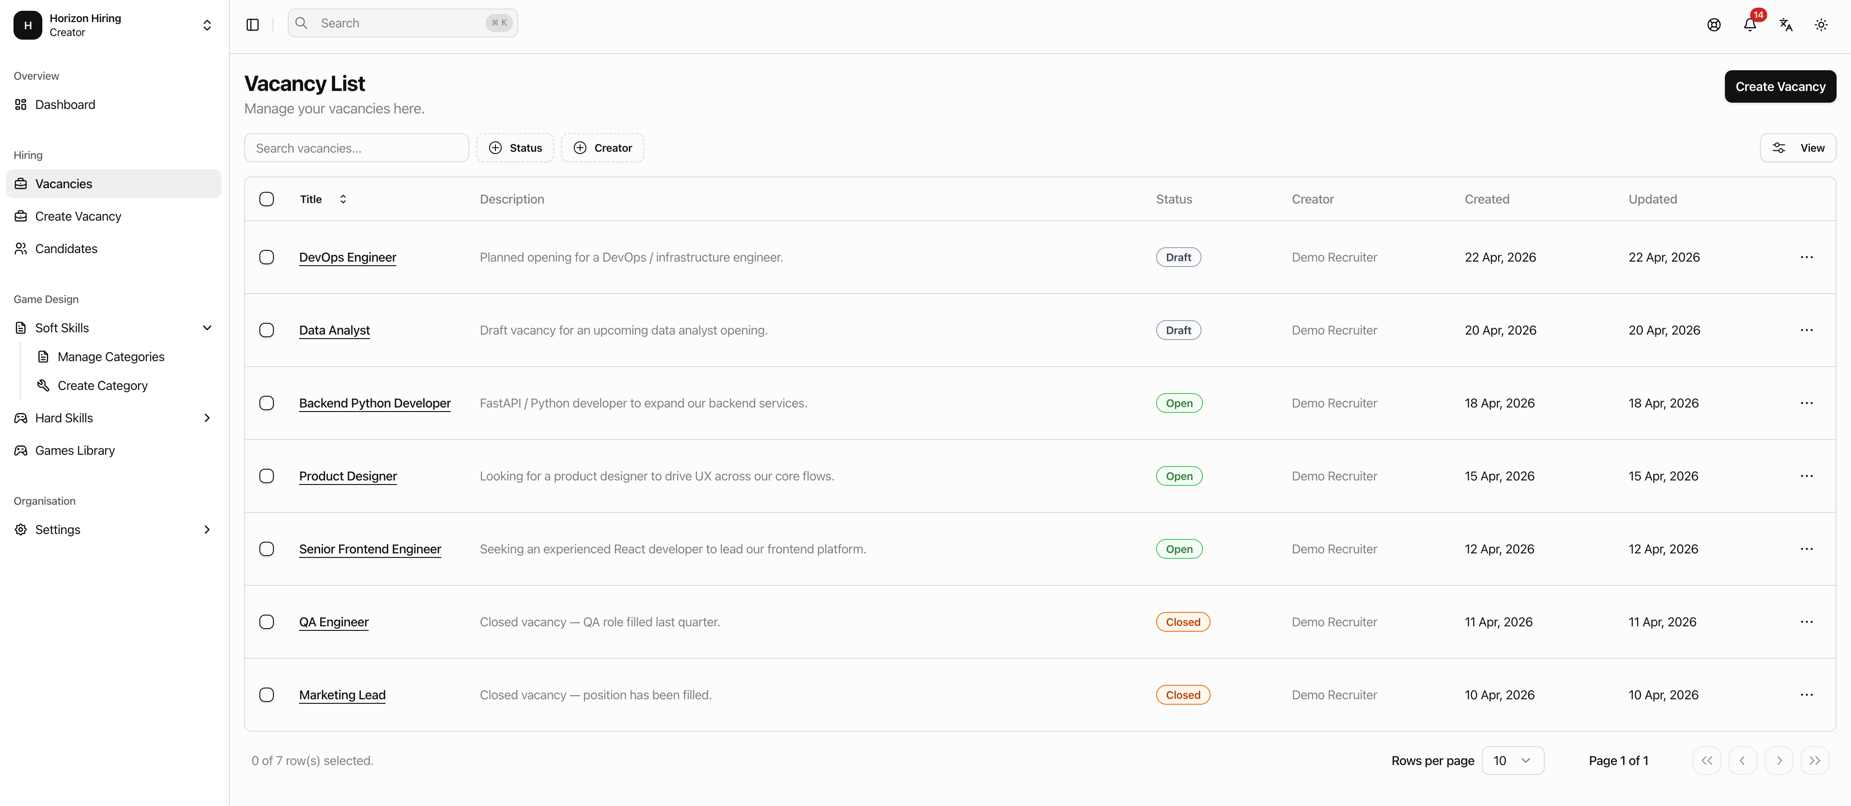Select all rows checkbox in header
Screen dimensions: 1851x806
pos(267,199)
